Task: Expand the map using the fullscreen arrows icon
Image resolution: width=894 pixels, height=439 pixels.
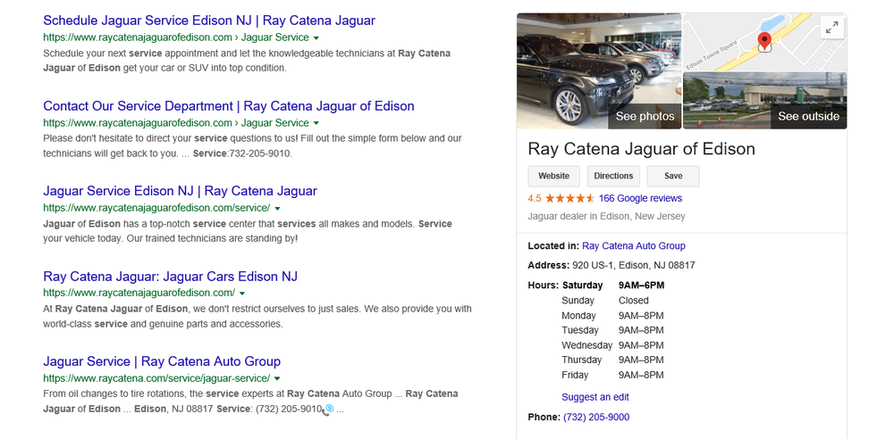Action: (x=831, y=29)
